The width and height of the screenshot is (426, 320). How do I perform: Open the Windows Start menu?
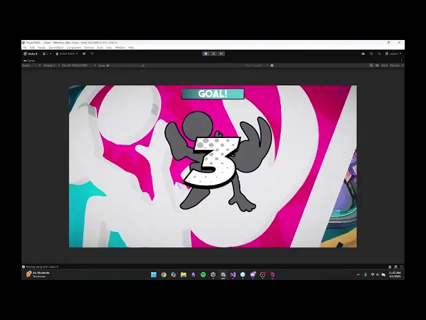(x=154, y=275)
